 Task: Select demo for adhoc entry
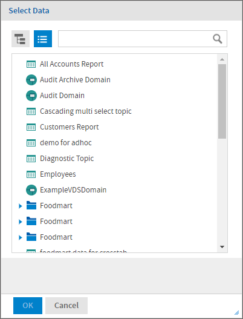[x=66, y=143]
